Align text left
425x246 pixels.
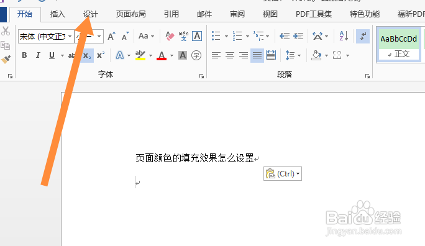[216, 55]
